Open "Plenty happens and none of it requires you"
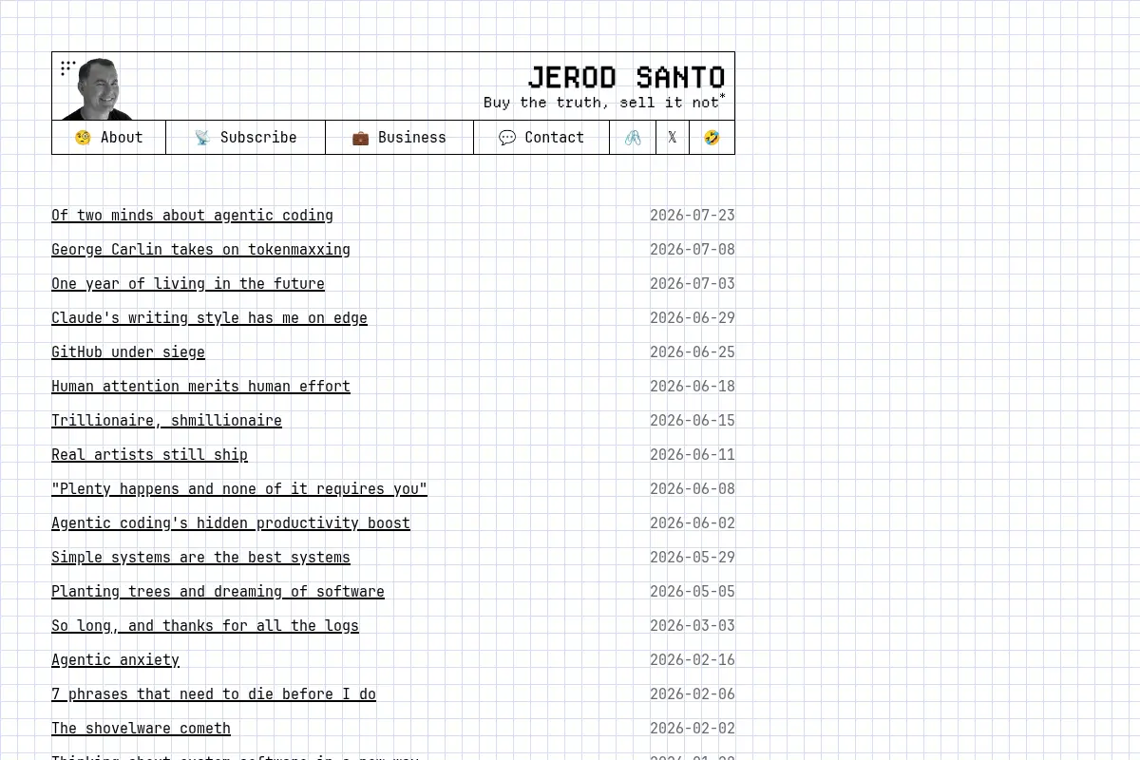This screenshot has width=1140, height=760. (239, 489)
